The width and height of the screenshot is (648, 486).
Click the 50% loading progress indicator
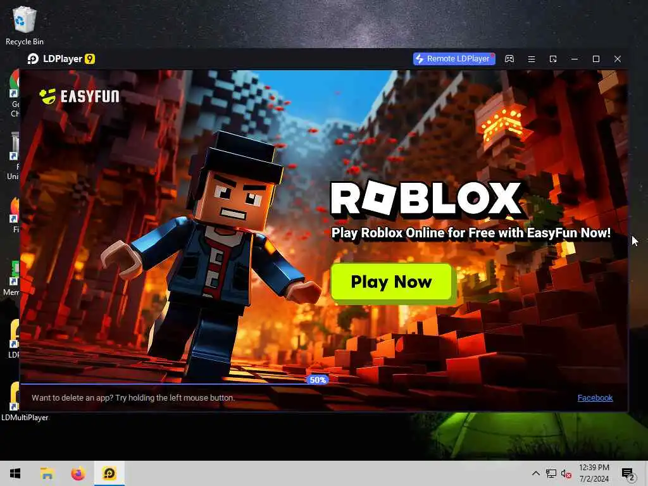[318, 380]
